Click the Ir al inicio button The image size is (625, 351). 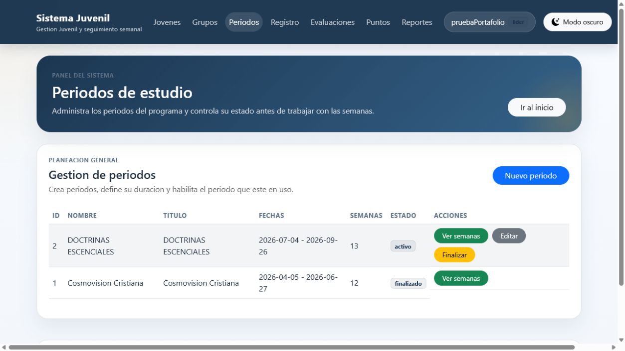pos(537,108)
